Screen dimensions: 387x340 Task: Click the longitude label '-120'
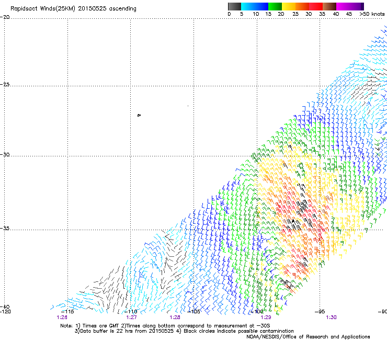(x=5, y=312)
